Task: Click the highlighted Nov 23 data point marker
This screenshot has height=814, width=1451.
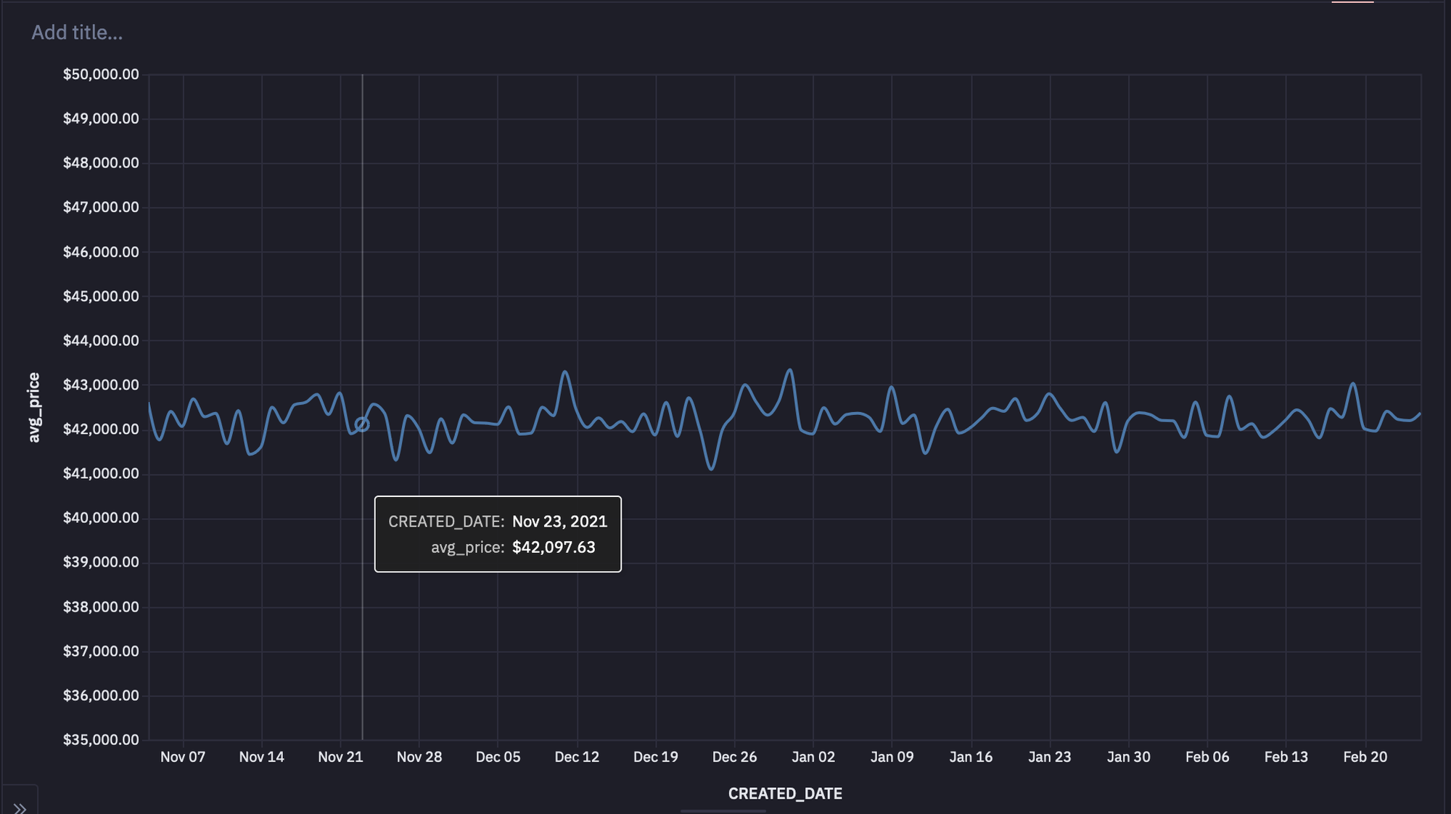Action: tap(362, 424)
